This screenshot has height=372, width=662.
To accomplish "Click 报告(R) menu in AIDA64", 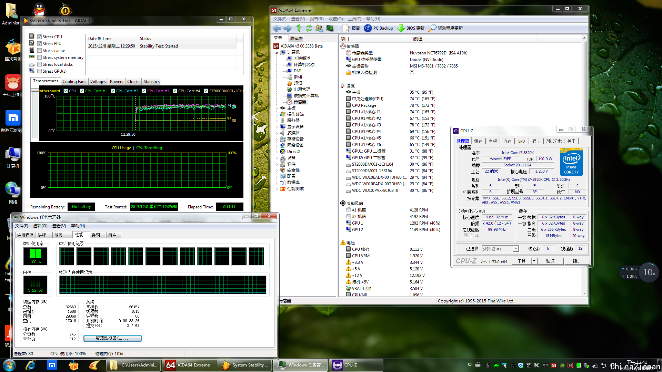I will coord(317,19).
